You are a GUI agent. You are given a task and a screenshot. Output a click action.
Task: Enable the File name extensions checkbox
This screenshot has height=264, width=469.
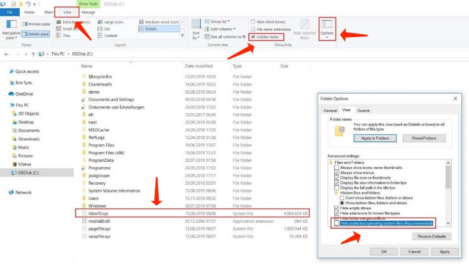click(x=253, y=30)
